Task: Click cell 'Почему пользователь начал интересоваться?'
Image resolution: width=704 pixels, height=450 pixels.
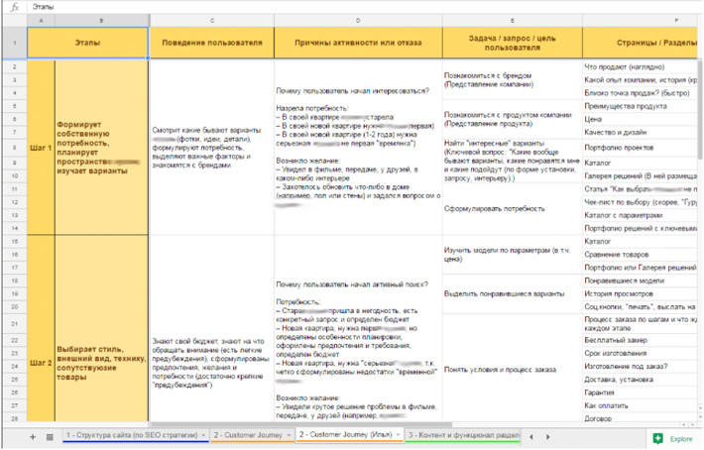Action: tap(358, 148)
